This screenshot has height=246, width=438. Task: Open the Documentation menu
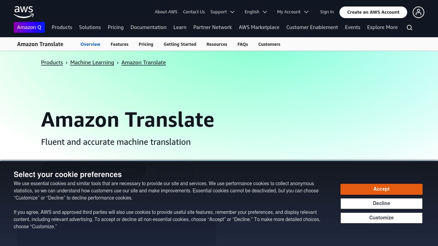point(149,27)
